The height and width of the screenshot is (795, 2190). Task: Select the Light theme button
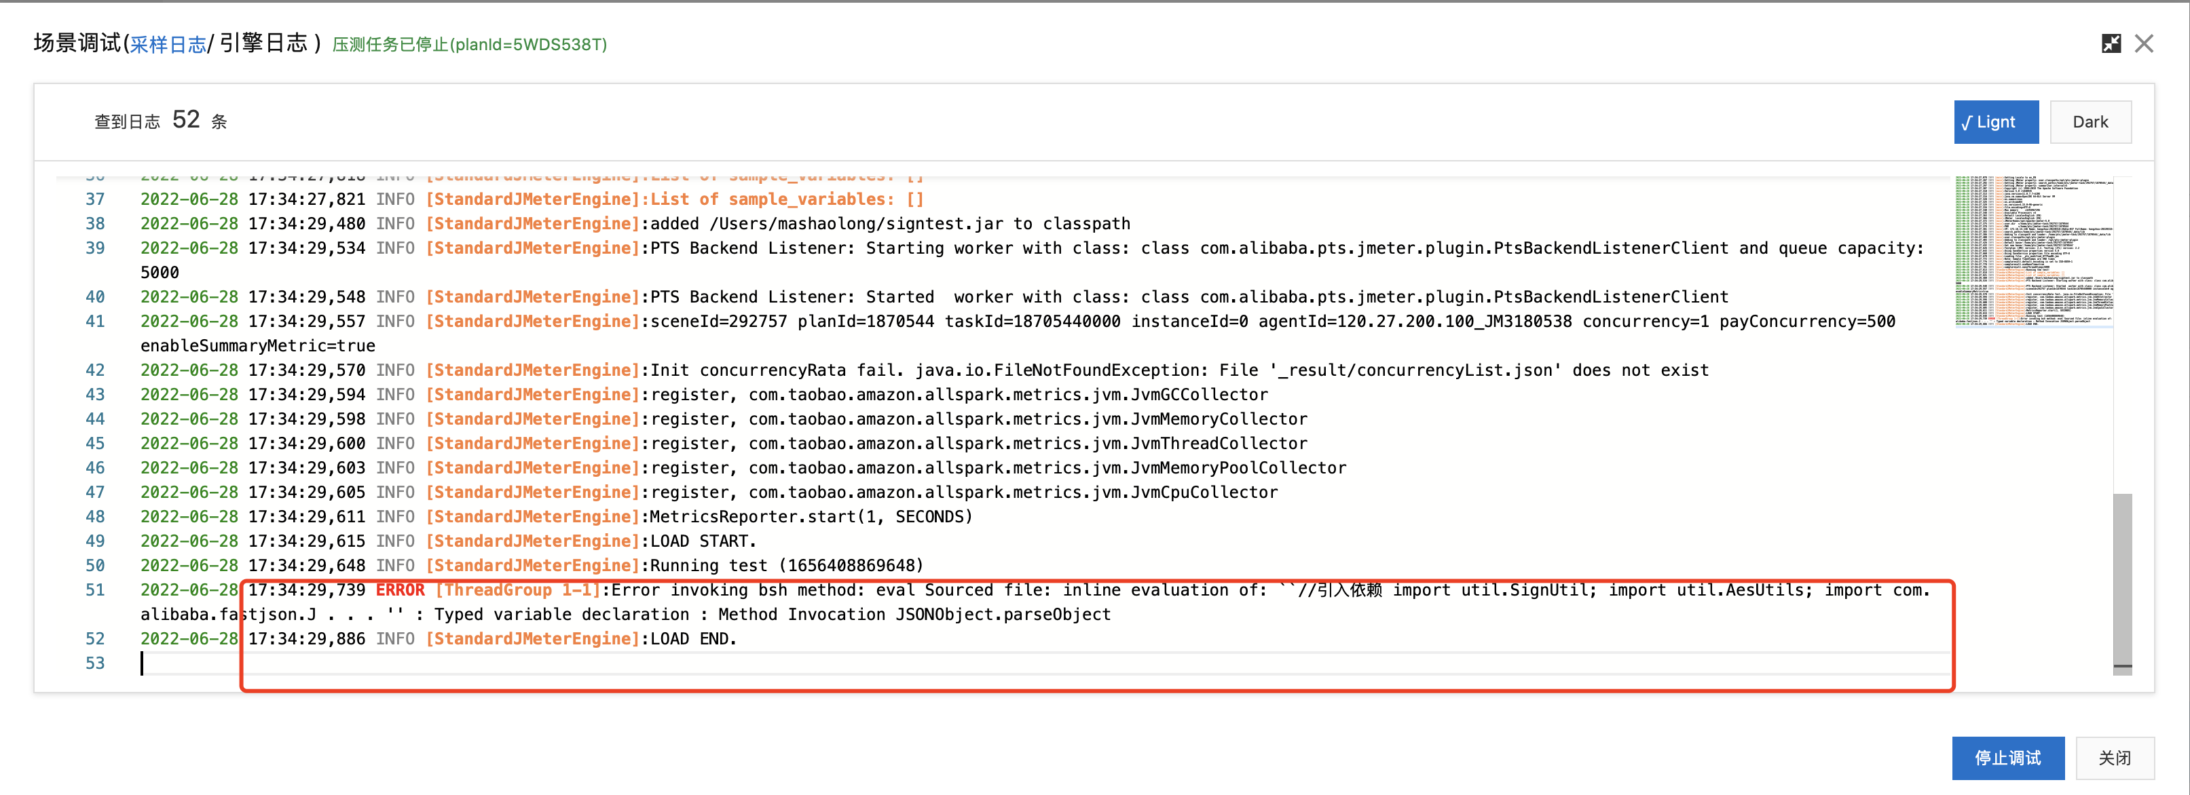(1995, 122)
